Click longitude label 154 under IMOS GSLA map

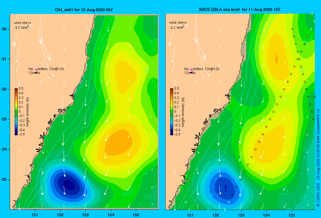(266, 215)
